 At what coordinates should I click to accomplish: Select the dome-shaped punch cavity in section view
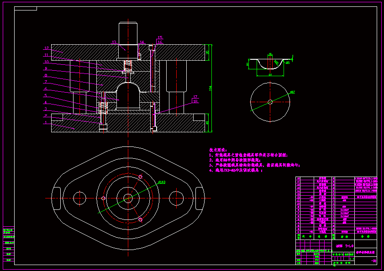128,95
